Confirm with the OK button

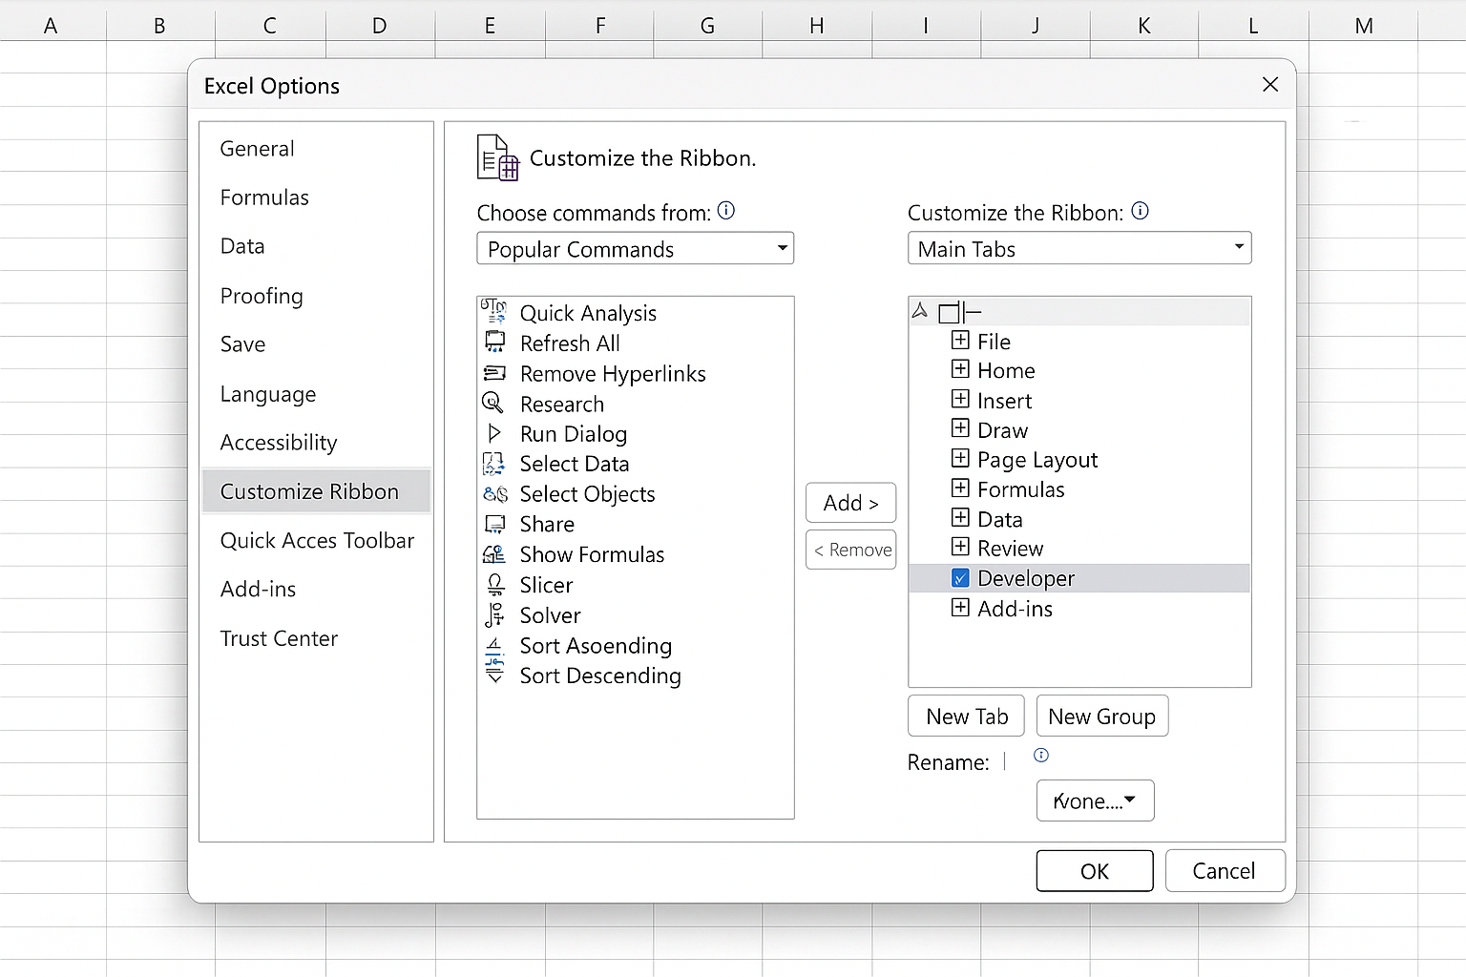point(1095,870)
